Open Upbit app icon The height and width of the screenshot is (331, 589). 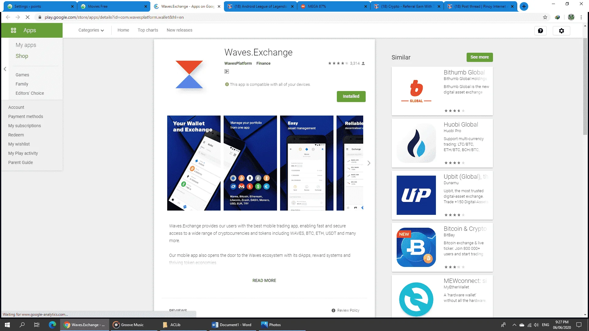[x=416, y=195]
